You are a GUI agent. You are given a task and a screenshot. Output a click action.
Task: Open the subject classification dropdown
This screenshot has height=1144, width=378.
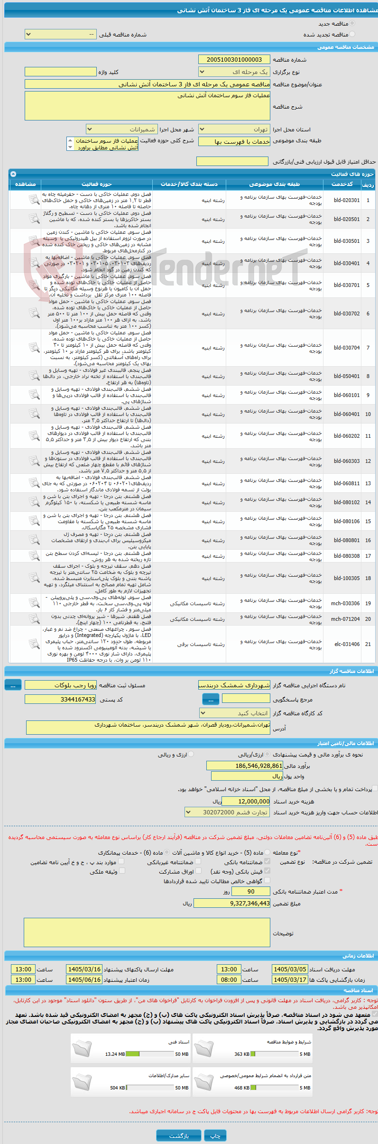pos(234,141)
